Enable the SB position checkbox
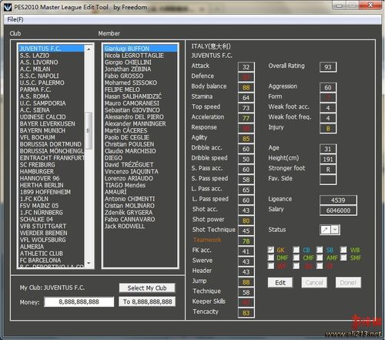385x340 pixels. point(320,250)
